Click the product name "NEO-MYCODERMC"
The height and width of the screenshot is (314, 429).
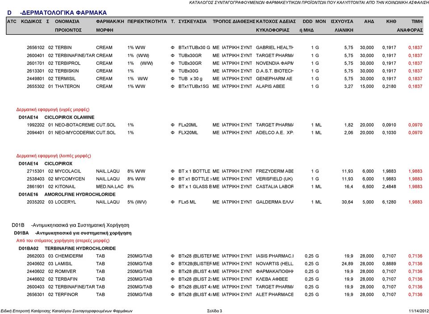click(75, 133)
